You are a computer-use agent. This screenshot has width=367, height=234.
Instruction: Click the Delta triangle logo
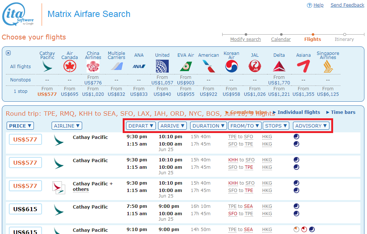pos(279,66)
